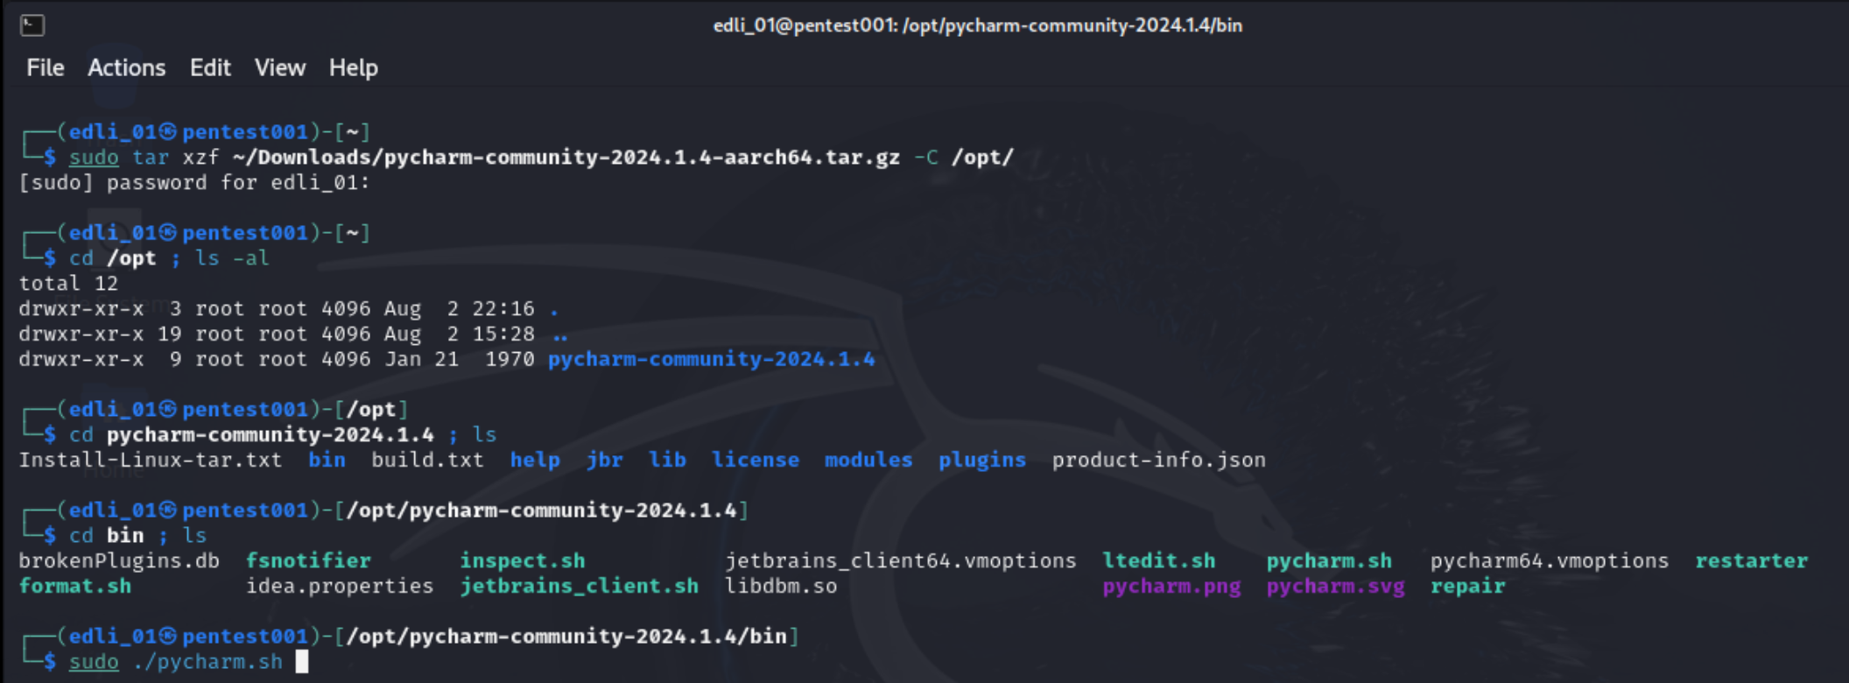Click 'inspect.sh' script name
Viewport: 1849px width, 683px height.
click(523, 560)
